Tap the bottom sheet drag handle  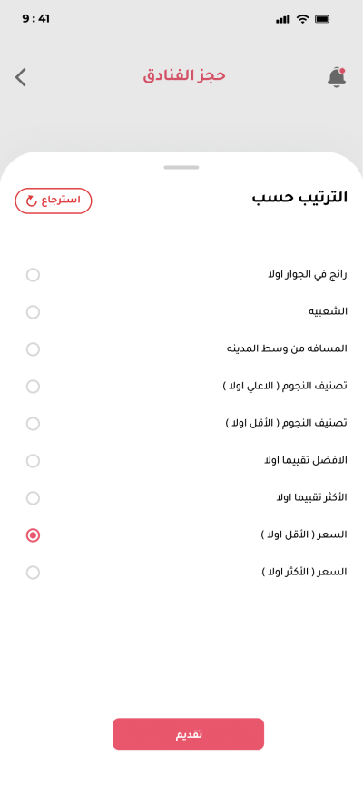(181, 167)
